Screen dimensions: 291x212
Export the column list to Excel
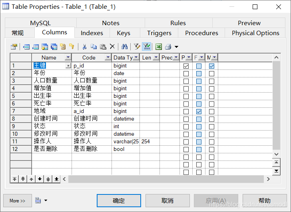click(159, 47)
